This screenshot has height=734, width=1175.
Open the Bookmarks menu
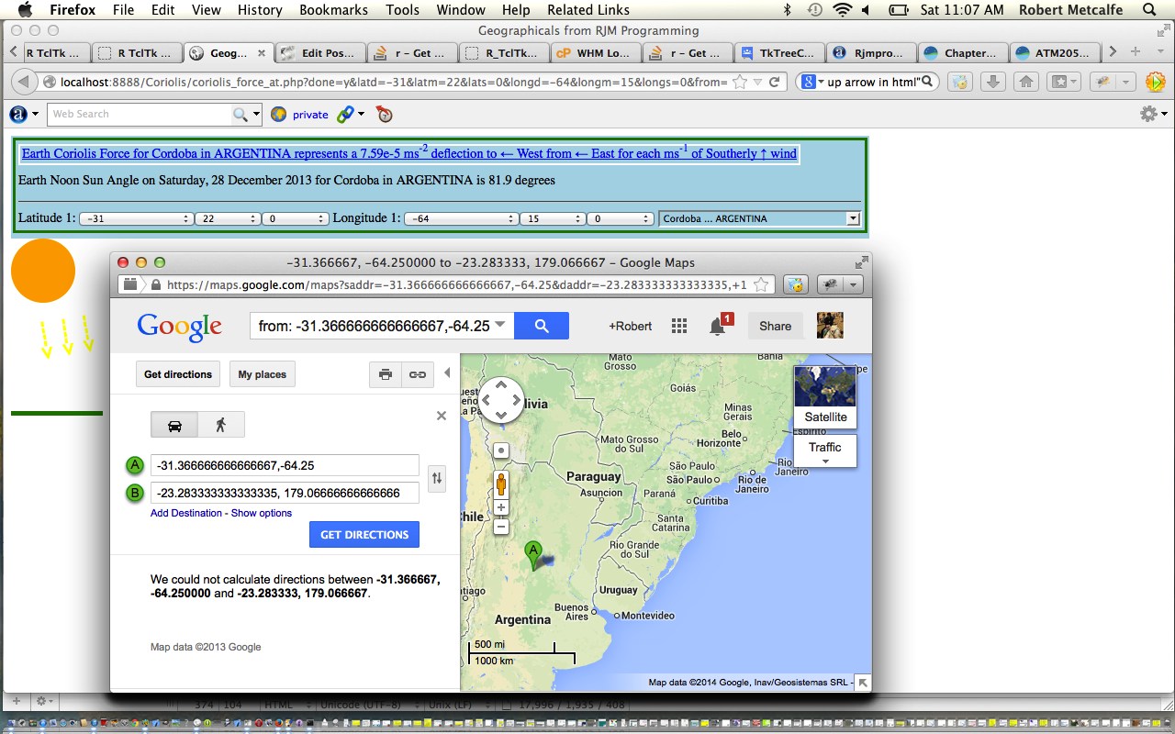(334, 10)
